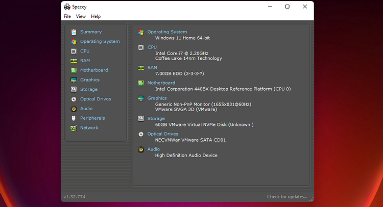Click the Graphics monitor icon in sidebar
383x207 pixels.
[x=74, y=80]
